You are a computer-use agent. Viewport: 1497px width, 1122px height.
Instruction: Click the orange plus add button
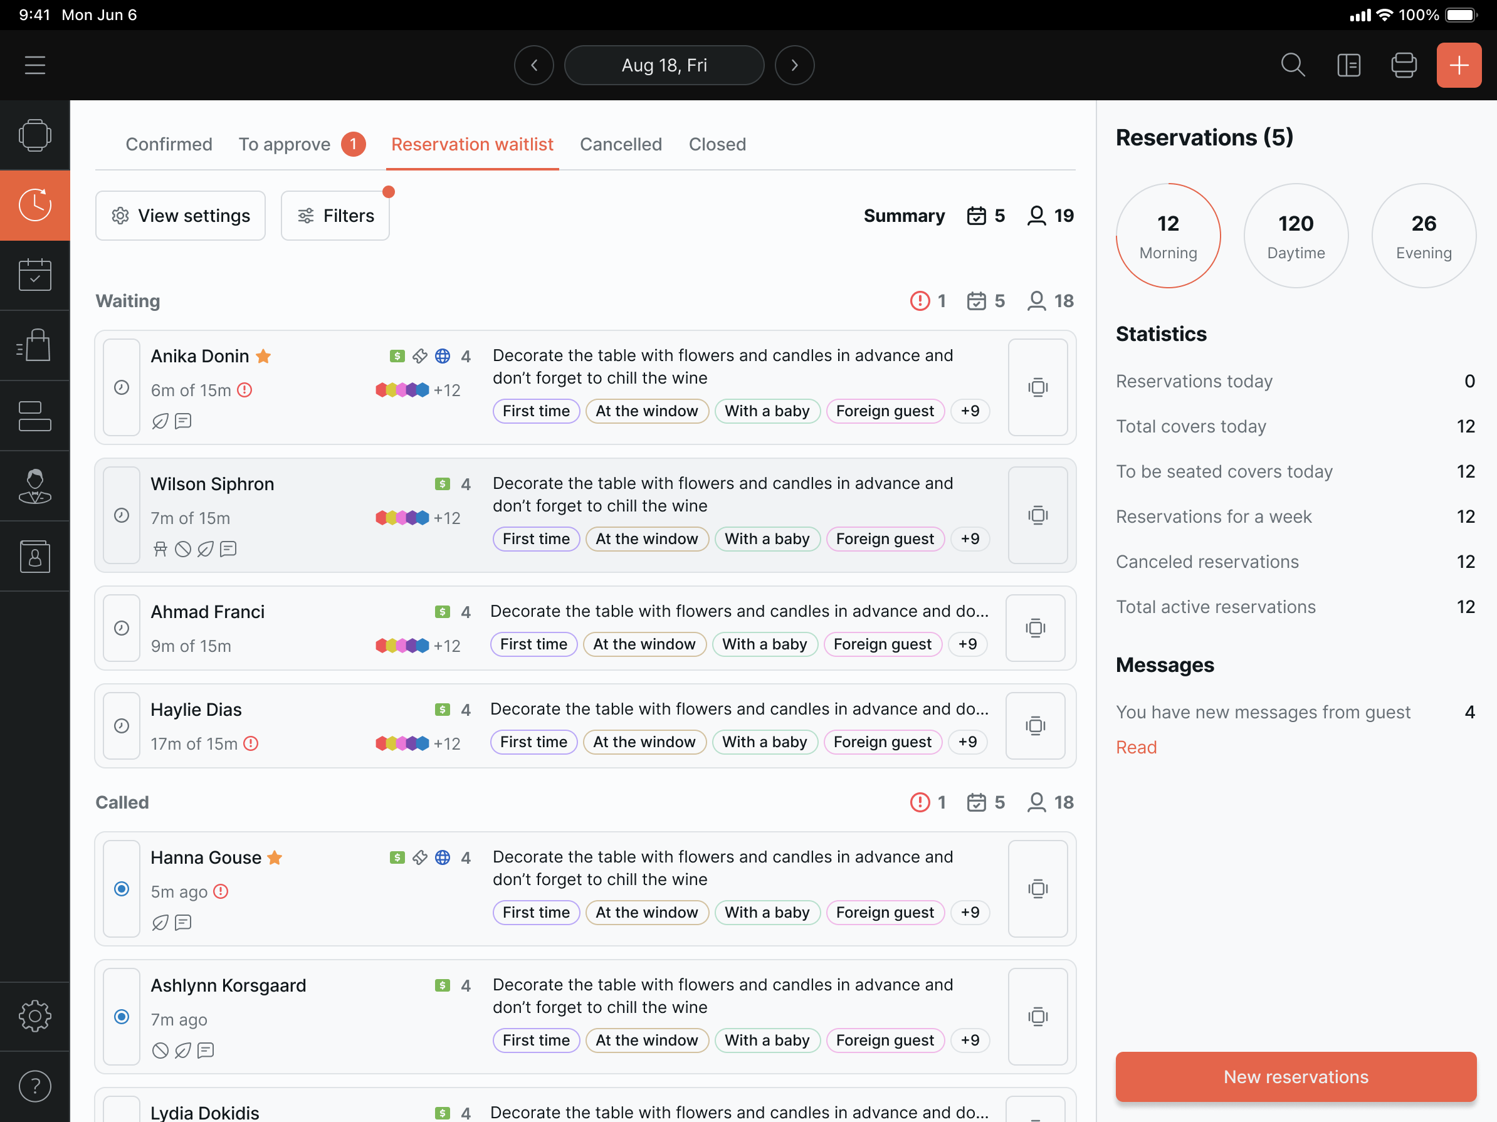[x=1458, y=65]
